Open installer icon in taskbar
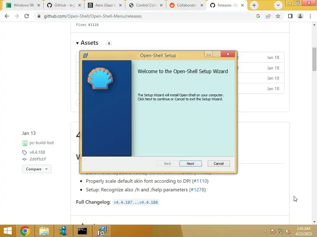Image resolution: width=317 pixels, height=237 pixels. point(102,231)
